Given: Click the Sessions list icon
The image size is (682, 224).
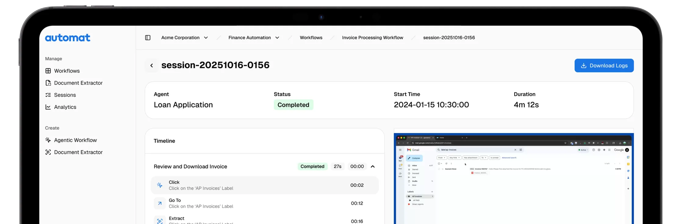Looking at the screenshot, I should tap(48, 95).
